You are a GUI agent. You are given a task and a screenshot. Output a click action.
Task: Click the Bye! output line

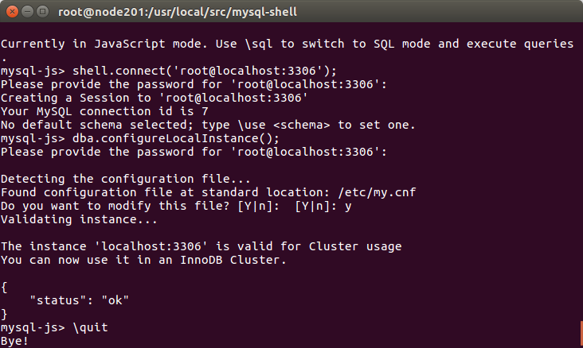pyautogui.click(x=14, y=341)
